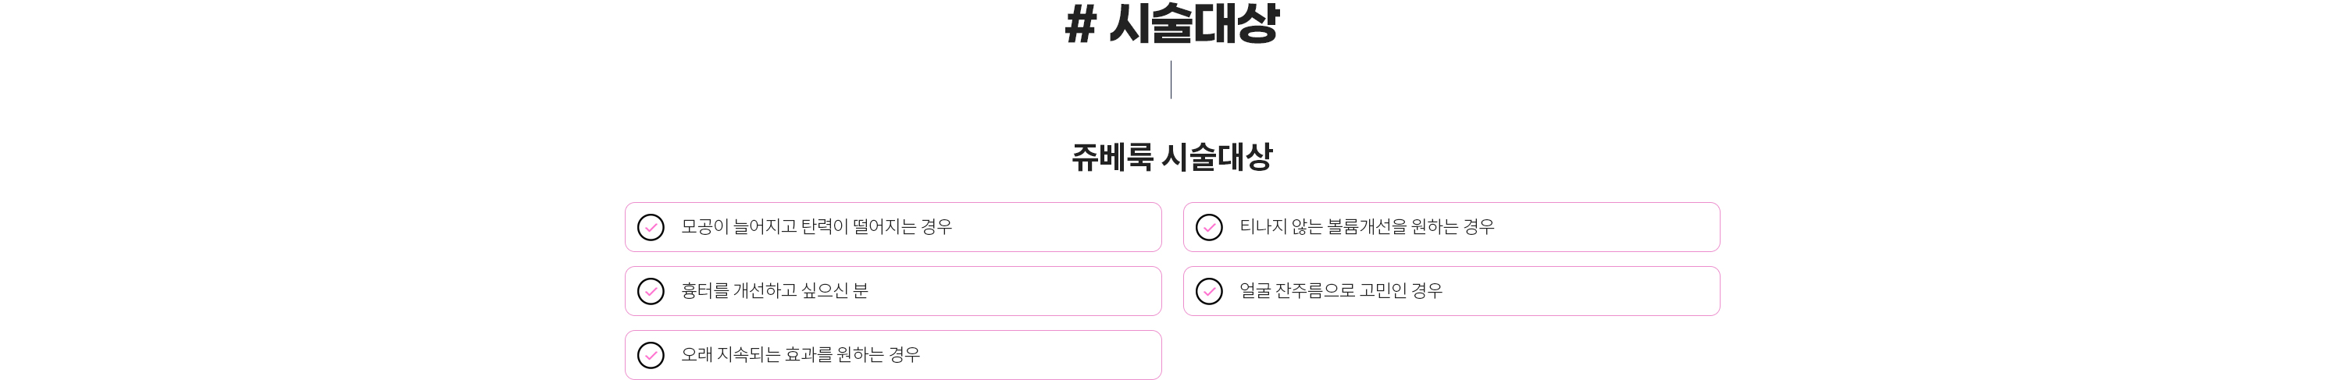The width and height of the screenshot is (2343, 380).
Task: Select the check mark beside 오래 지속되는 효과
Action: pyautogui.click(x=651, y=354)
